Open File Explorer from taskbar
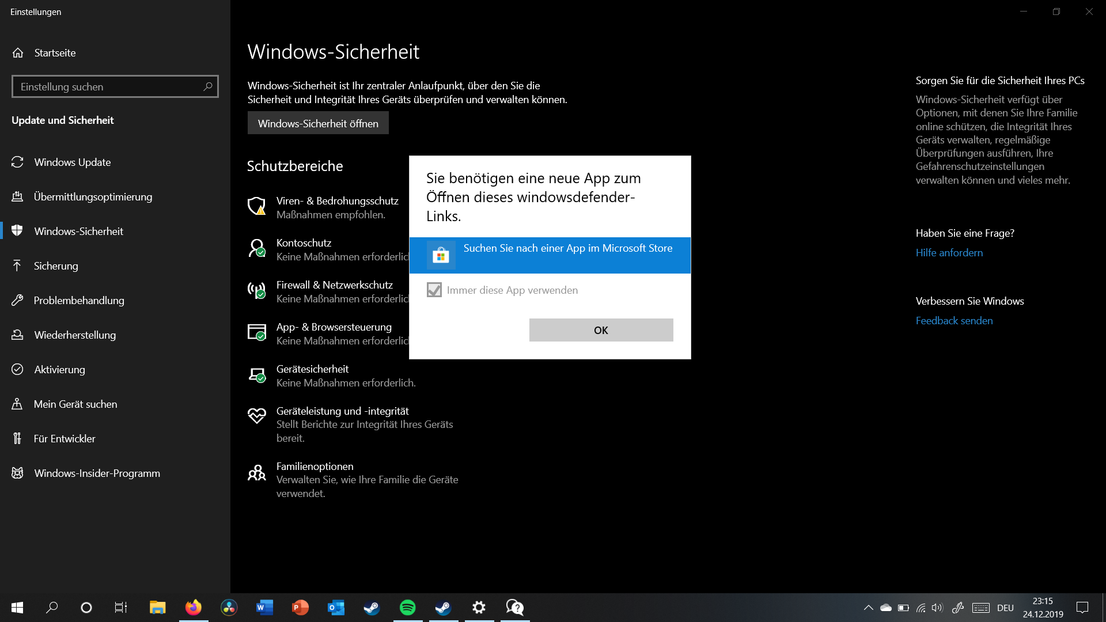This screenshot has width=1106, height=622. 157,608
